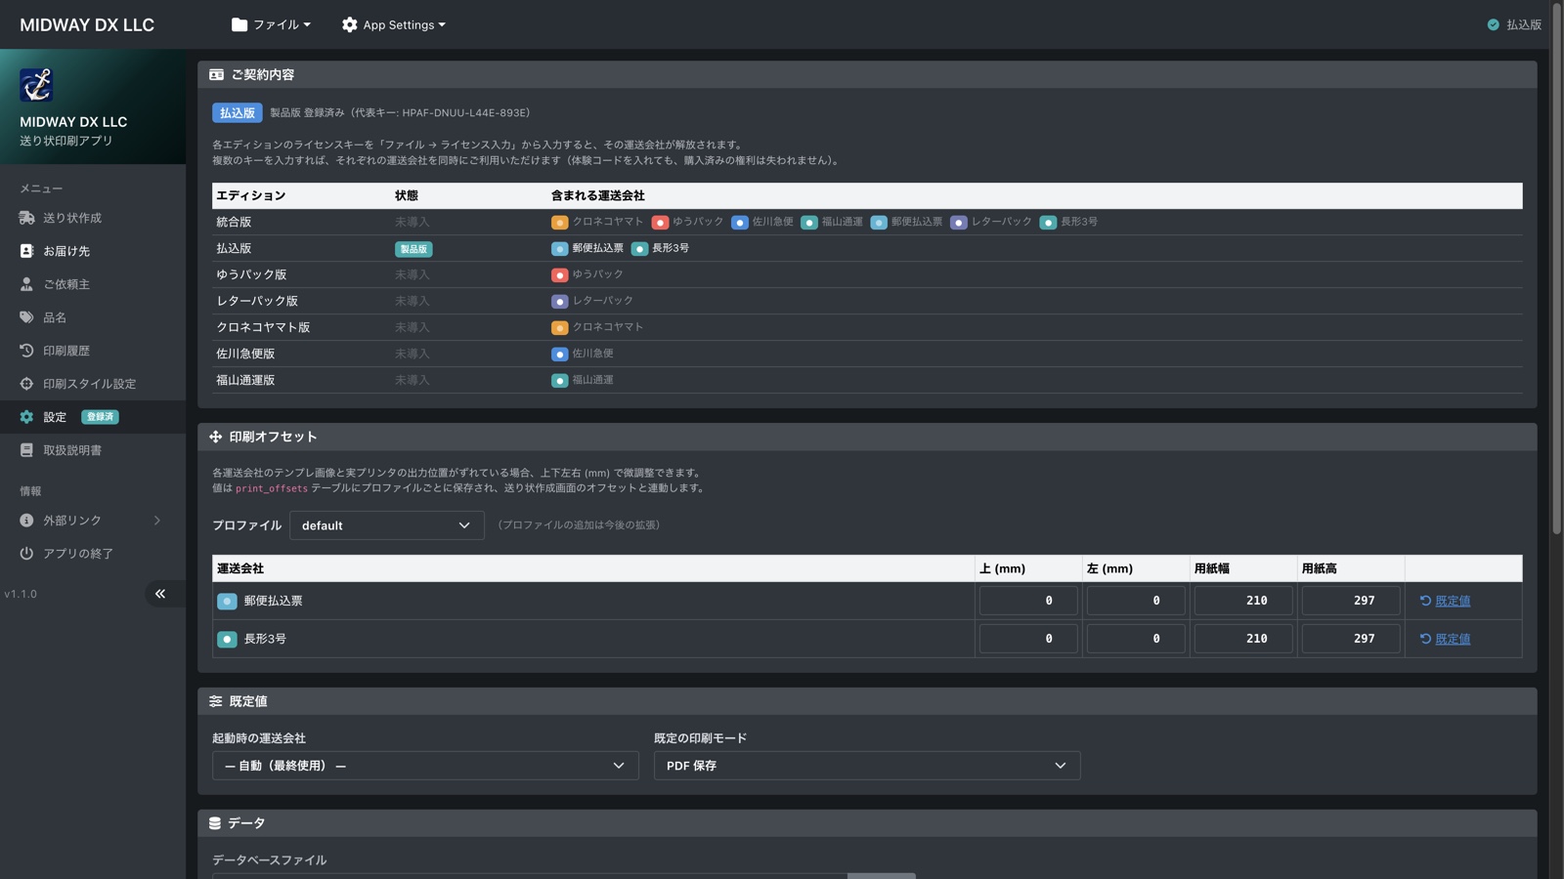Click the crosshair icon beside 印刷スタイル設定
1564x879 pixels.
click(26, 384)
